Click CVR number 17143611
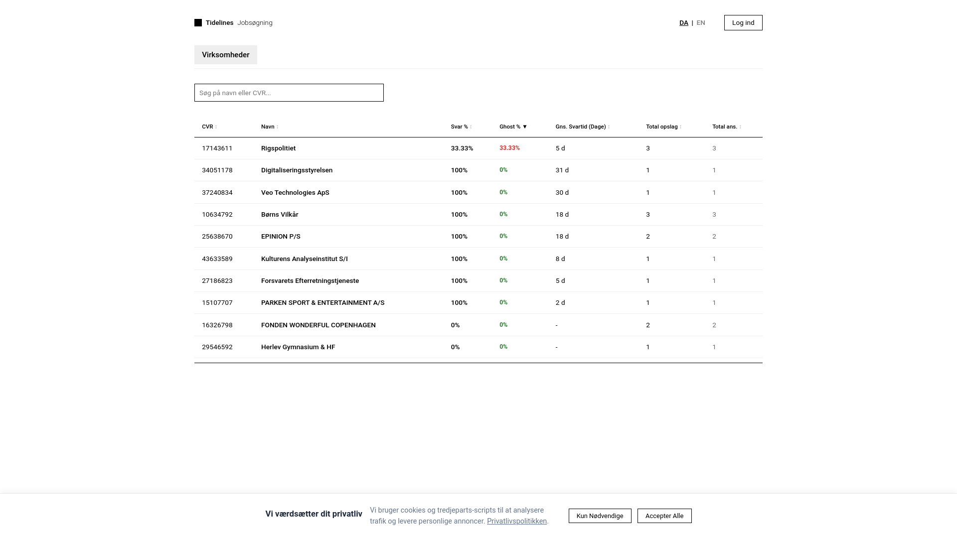The width and height of the screenshot is (957, 538). tap(217, 148)
